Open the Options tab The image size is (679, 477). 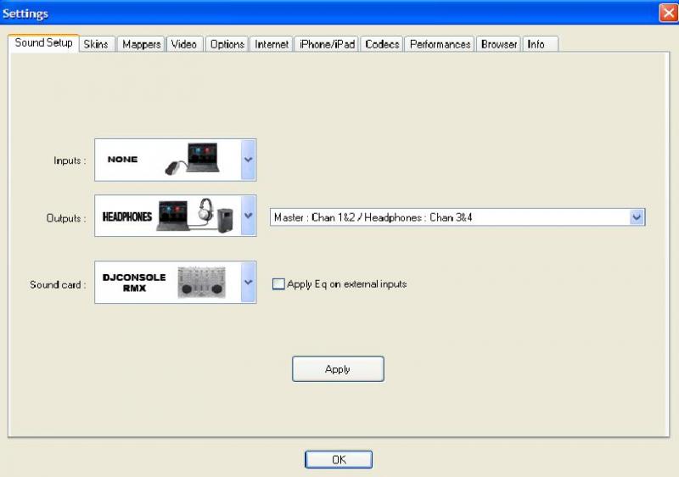pos(227,44)
